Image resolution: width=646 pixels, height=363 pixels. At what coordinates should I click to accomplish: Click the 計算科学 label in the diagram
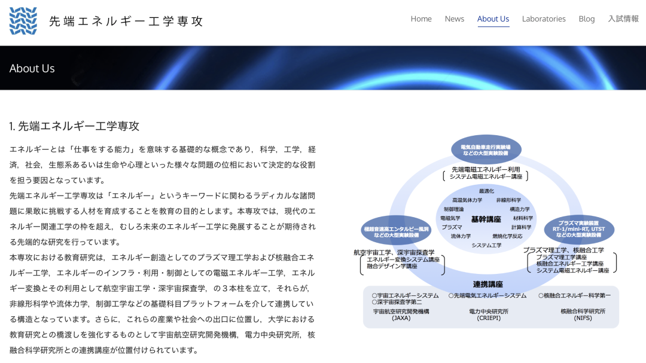(520, 227)
